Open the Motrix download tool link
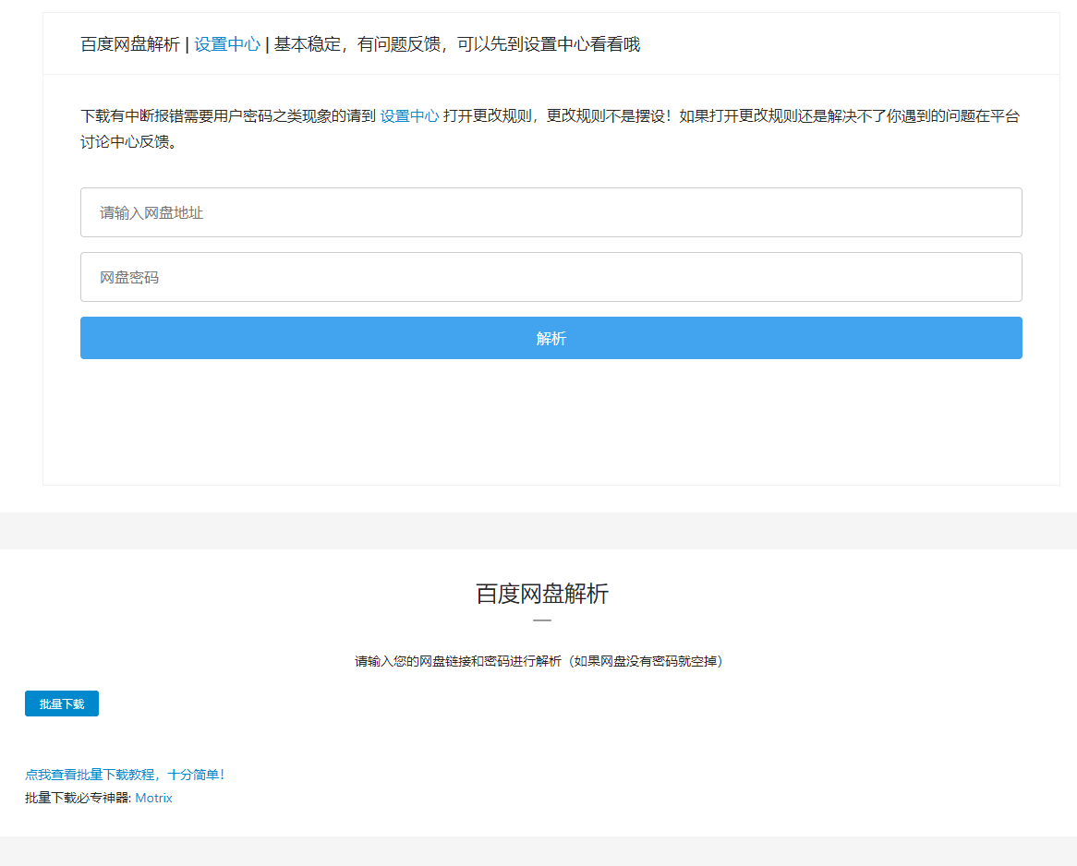The image size is (1077, 866). coord(153,798)
